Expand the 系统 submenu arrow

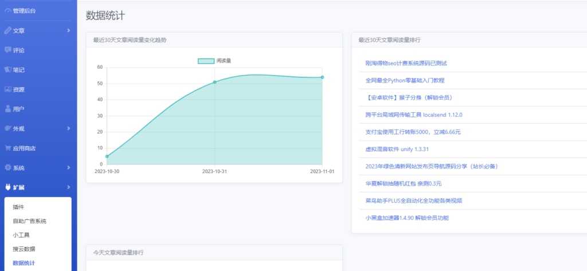[68, 168]
